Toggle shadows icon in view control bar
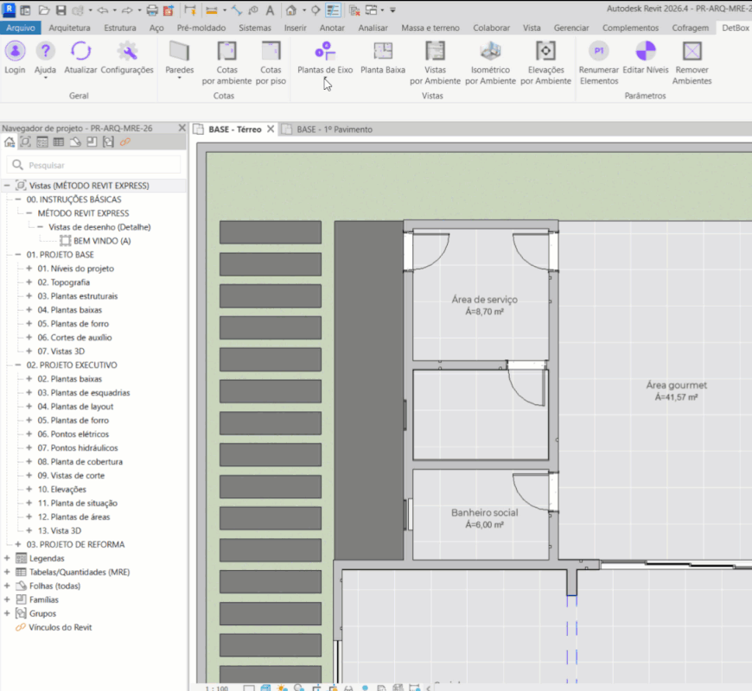This screenshot has height=691, width=752. (x=299, y=688)
